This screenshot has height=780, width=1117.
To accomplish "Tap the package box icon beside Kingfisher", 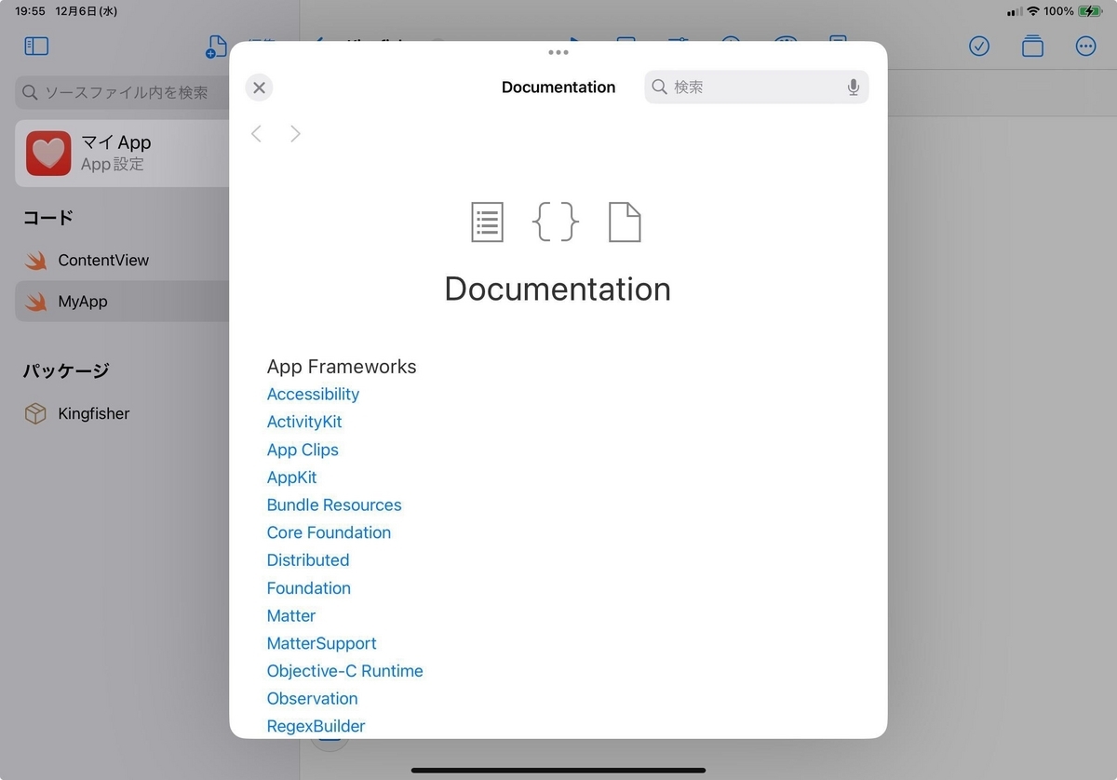I will point(35,413).
